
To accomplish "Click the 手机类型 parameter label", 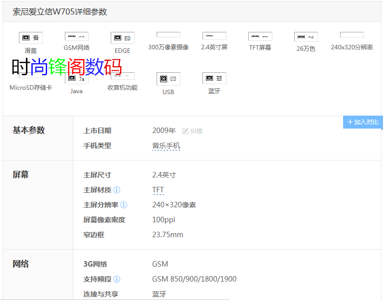I will 97,146.
